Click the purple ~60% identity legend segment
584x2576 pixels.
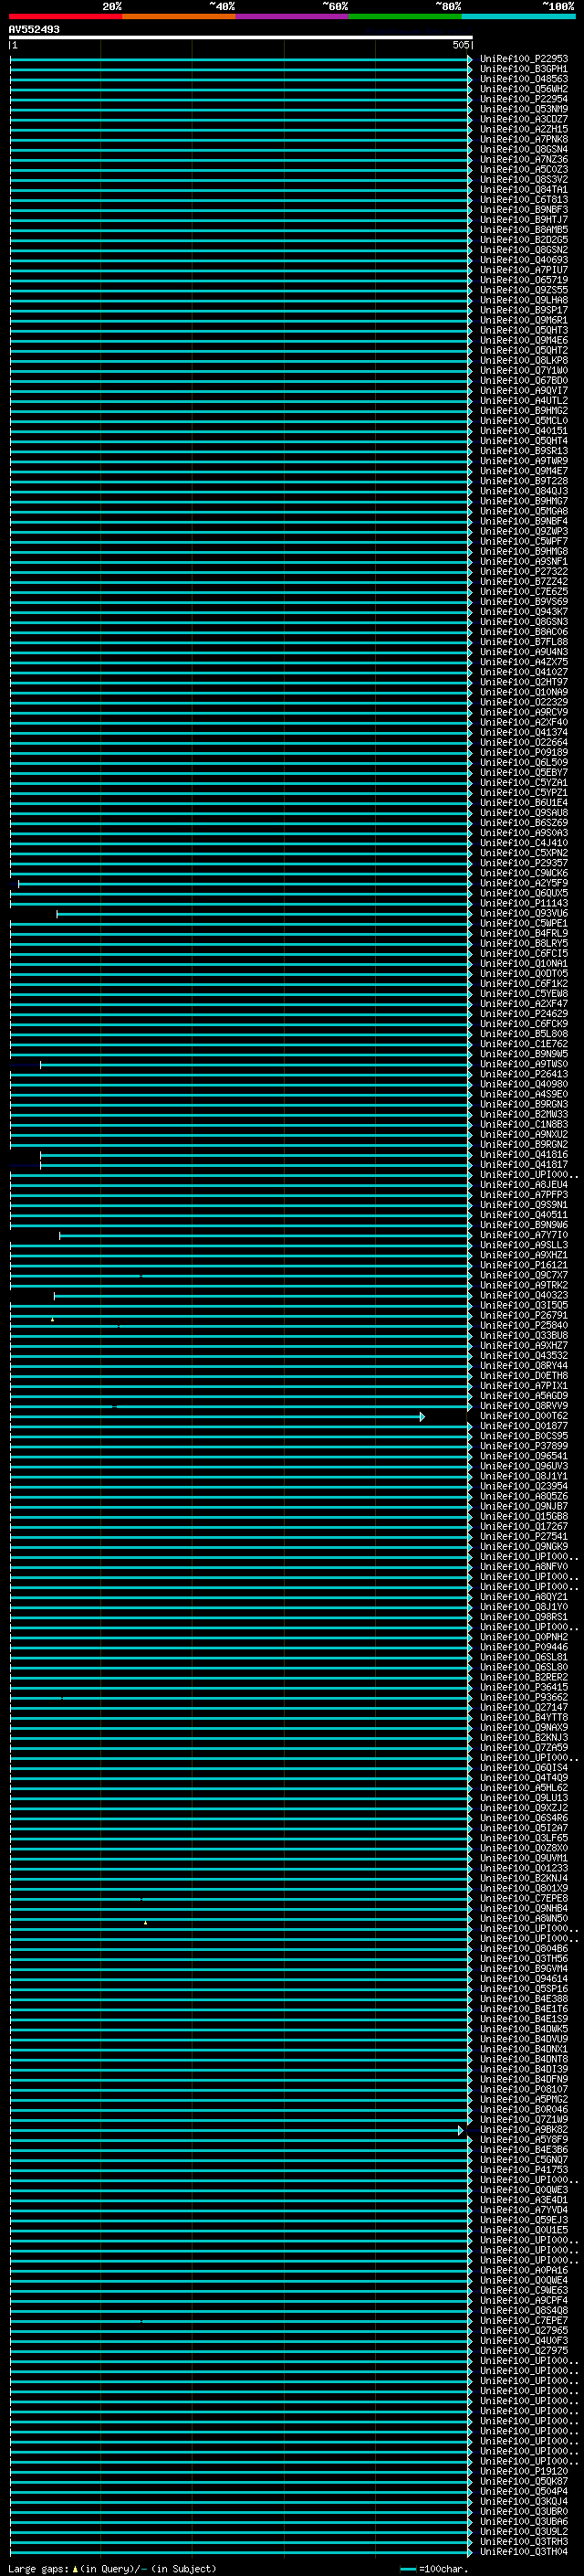[x=293, y=16]
